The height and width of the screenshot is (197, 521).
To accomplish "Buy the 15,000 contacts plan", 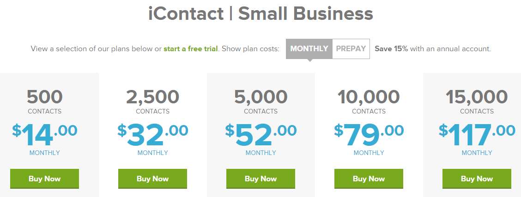I will [x=477, y=179].
